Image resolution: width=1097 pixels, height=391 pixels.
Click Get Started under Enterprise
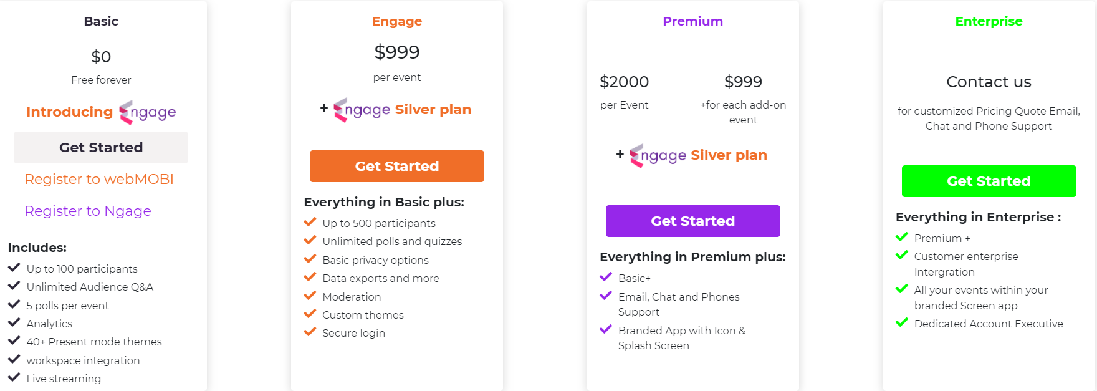[989, 181]
